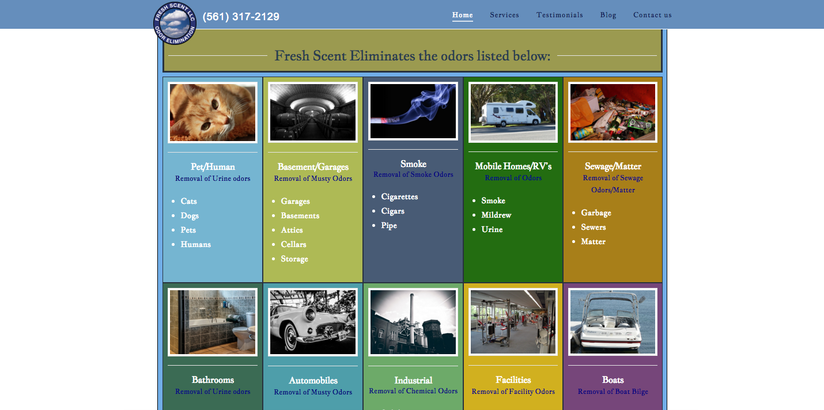Viewport: 824px width, 410px height.
Task: Click the 'Cats' list item
Action: pos(188,202)
